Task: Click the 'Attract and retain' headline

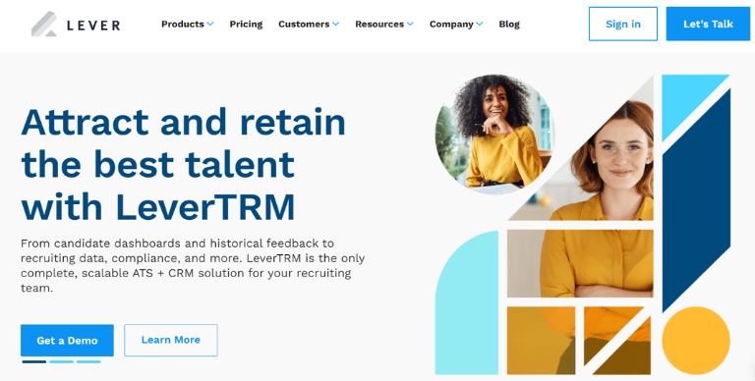Action: pos(184,122)
